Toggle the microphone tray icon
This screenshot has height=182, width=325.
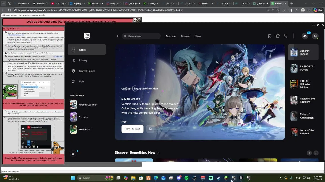click(x=291, y=178)
